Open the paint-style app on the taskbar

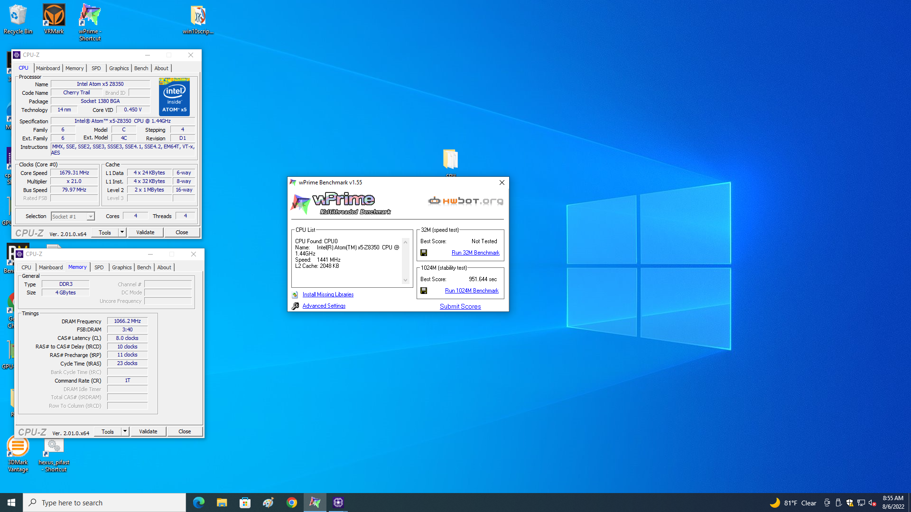point(268,503)
